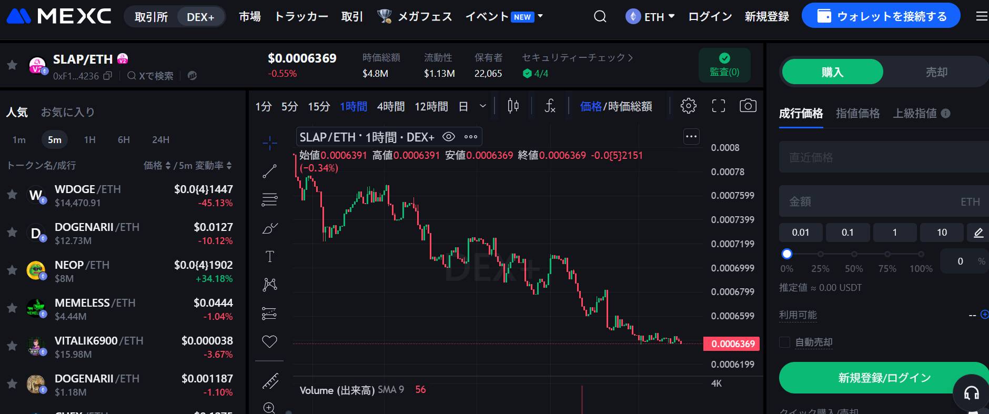Expand more chart timeframe options
This screenshot has width=989, height=414.
pos(482,106)
